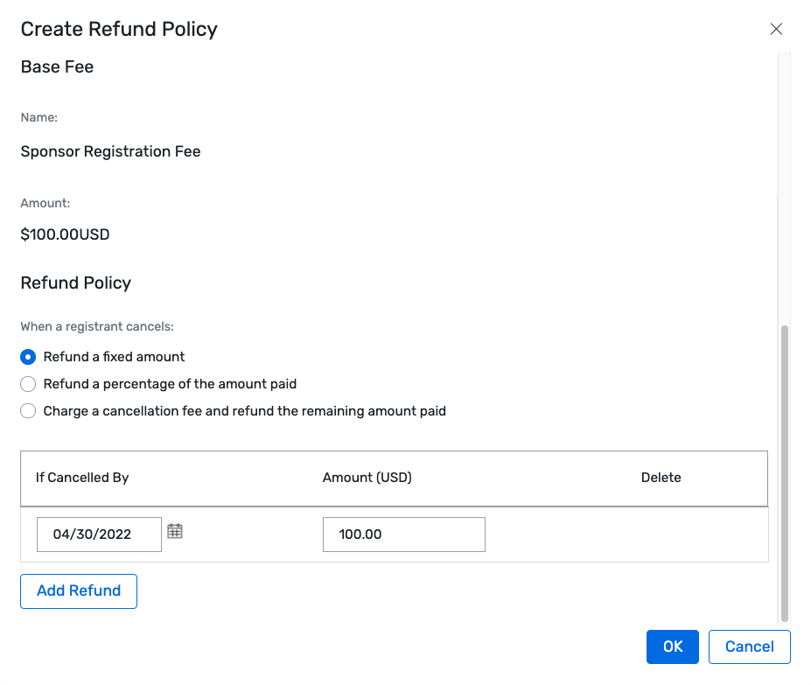Click the Refund Policy section heading
The width and height of the screenshot is (811, 685).
(75, 283)
